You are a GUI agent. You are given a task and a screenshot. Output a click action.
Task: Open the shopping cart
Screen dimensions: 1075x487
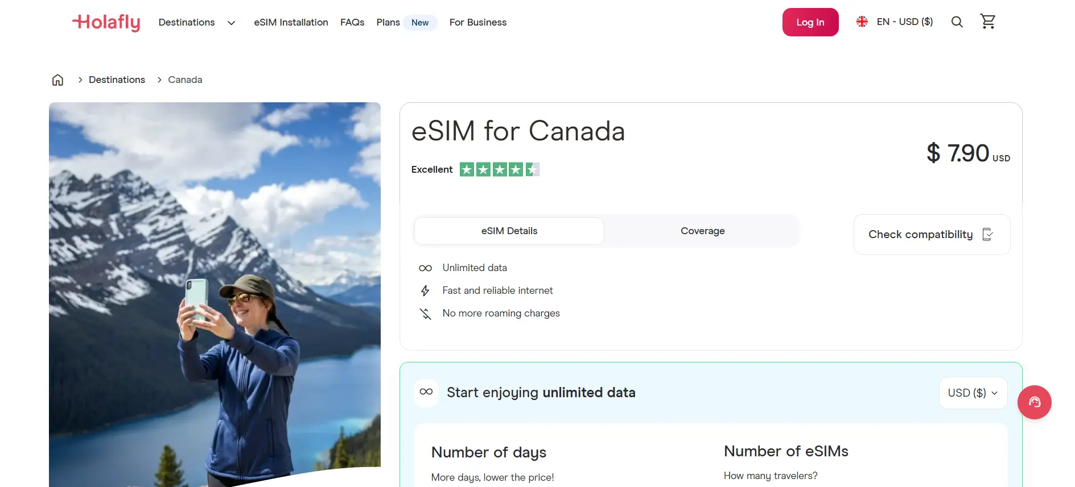tap(988, 21)
